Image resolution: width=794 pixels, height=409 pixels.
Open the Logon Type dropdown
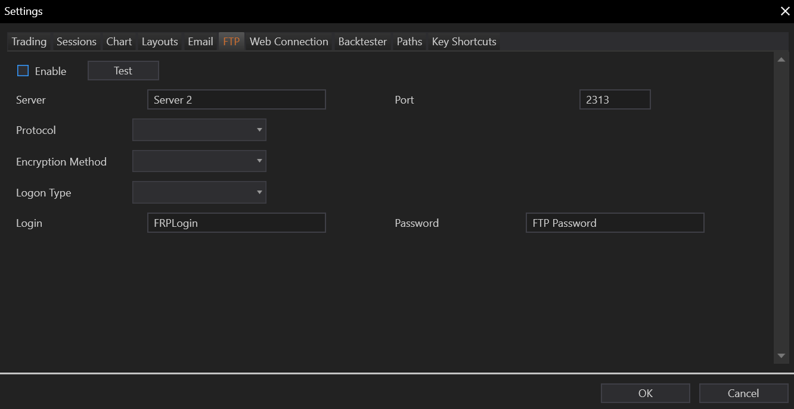(x=199, y=192)
